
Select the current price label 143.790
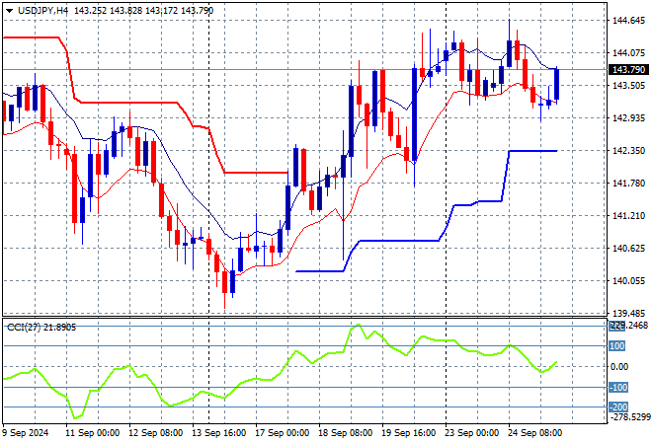pyautogui.click(x=628, y=70)
